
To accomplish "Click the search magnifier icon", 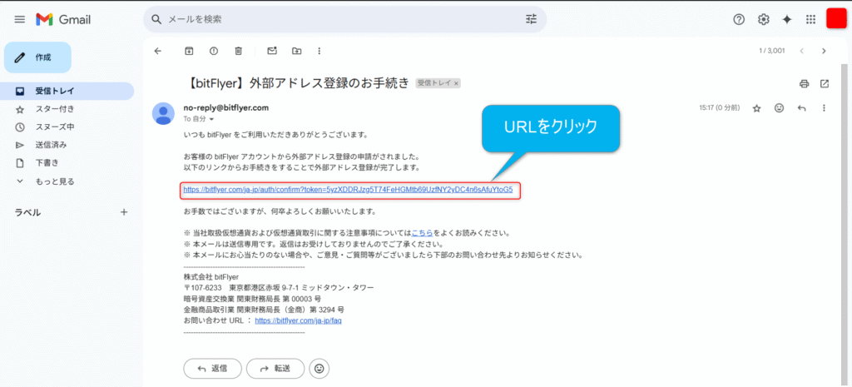I will click(x=156, y=20).
